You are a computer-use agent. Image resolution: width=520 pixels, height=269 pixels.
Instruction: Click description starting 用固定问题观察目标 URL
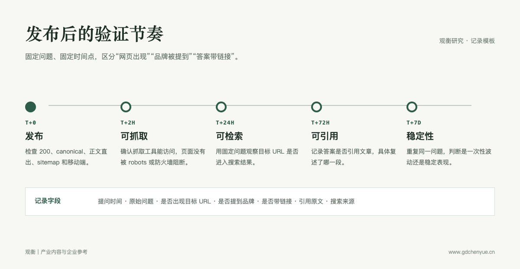pyautogui.click(x=257, y=157)
